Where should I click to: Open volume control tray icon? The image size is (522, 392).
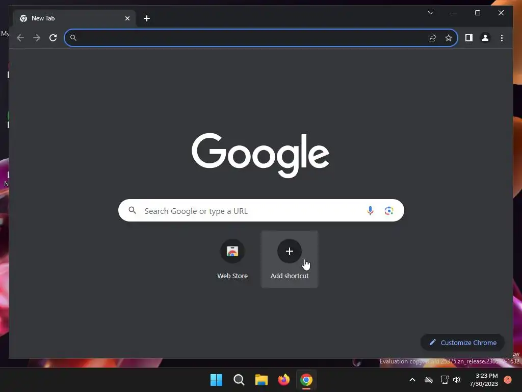(457, 380)
